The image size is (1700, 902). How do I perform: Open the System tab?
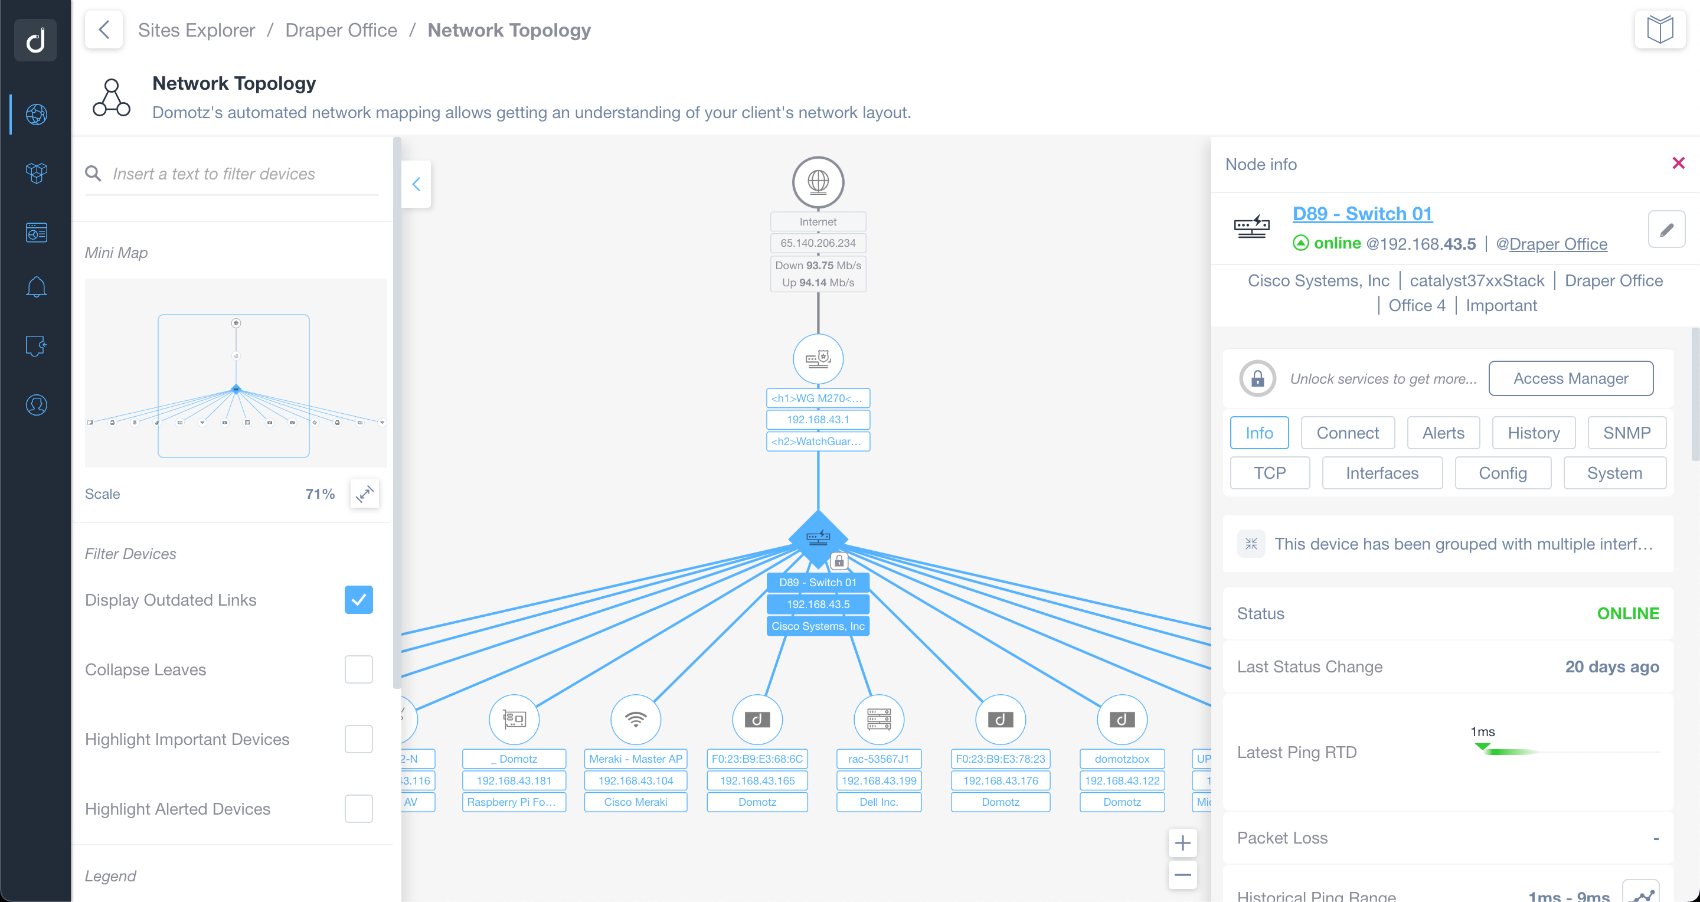(x=1614, y=473)
